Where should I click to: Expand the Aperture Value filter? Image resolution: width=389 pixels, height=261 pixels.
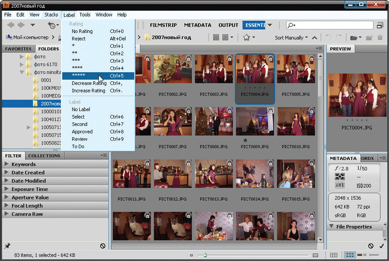[6, 197]
